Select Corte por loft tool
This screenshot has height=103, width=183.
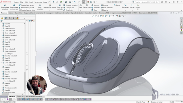click(69, 8)
